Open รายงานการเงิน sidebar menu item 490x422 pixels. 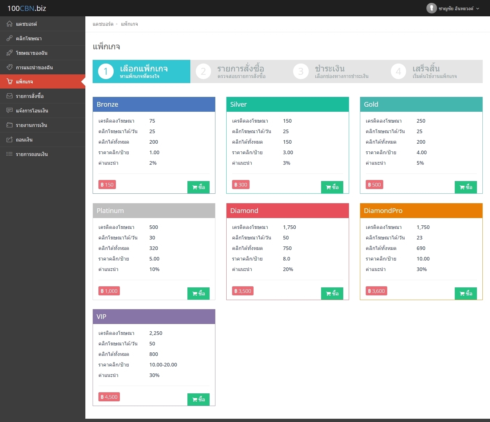[x=42, y=125]
